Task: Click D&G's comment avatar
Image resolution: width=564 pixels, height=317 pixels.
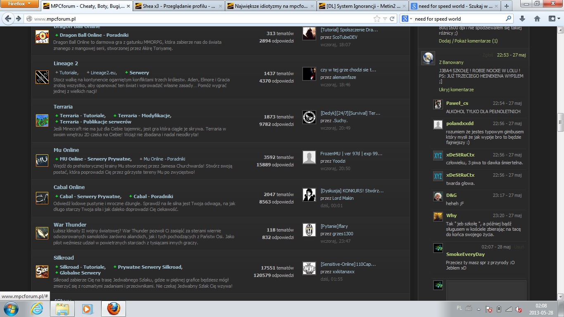Action: (x=438, y=196)
